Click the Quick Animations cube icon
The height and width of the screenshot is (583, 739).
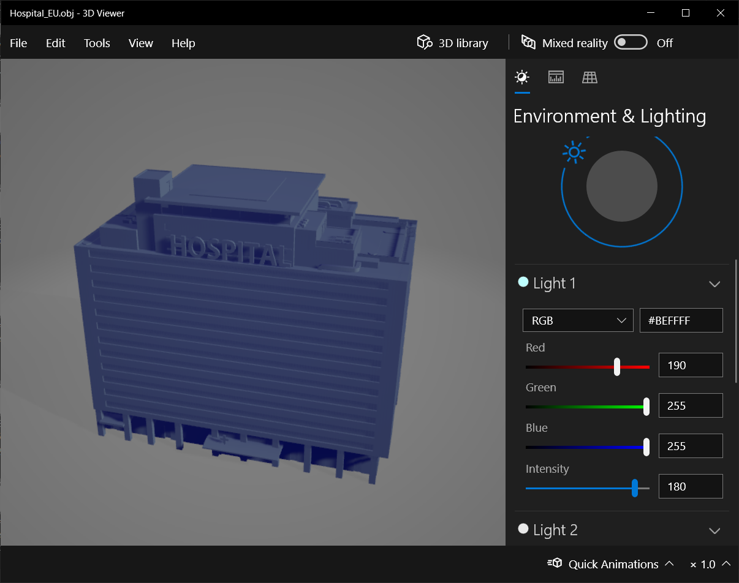coord(555,563)
